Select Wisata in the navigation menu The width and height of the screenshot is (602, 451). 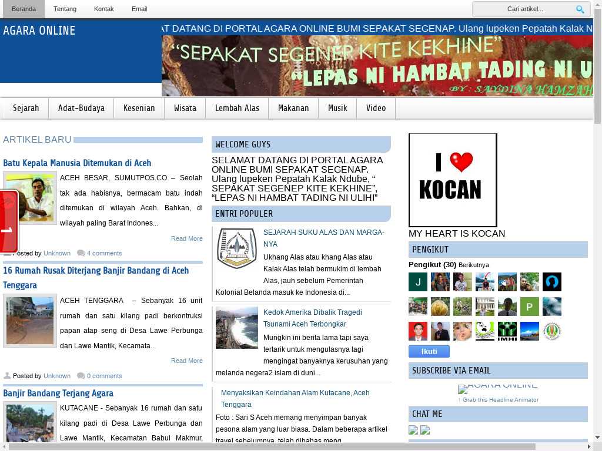(x=185, y=108)
